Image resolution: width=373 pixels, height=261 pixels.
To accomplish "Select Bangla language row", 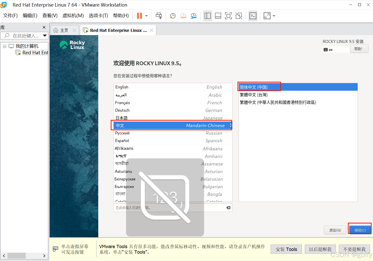I will 173,194.
